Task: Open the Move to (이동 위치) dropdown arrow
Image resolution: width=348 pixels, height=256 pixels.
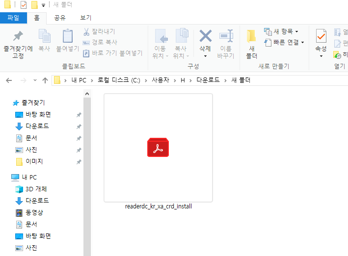Action: tap(167, 56)
